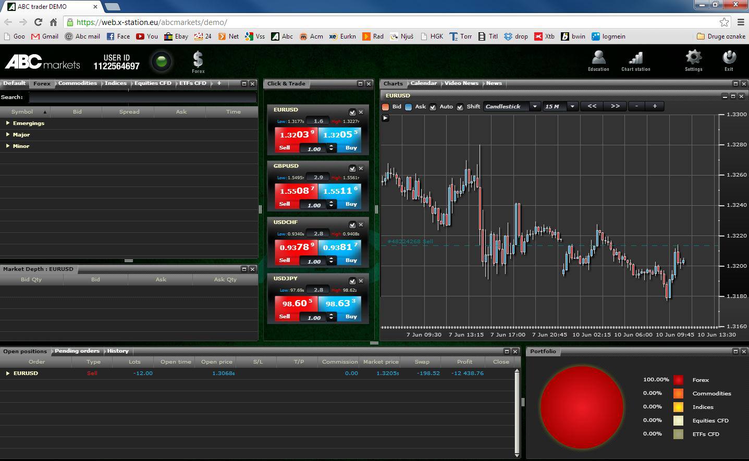Open the Calendar tab
This screenshot has width=749, height=461.
[424, 83]
